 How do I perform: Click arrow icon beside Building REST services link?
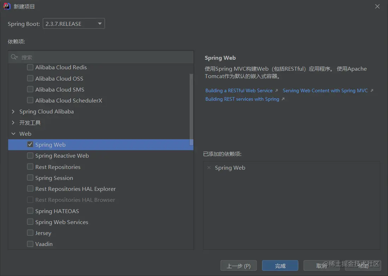[x=283, y=99]
